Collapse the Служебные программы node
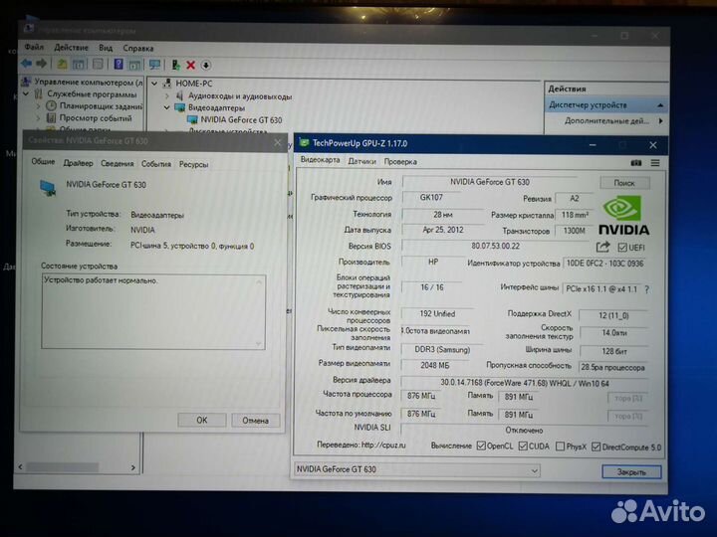 click(x=27, y=94)
